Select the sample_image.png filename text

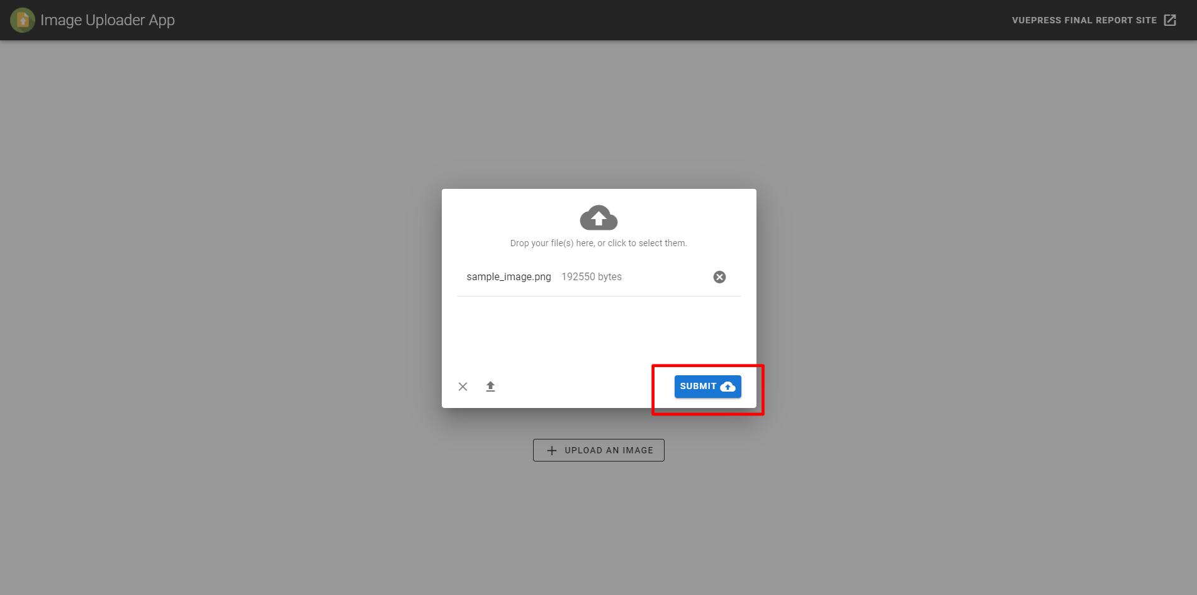(x=508, y=276)
